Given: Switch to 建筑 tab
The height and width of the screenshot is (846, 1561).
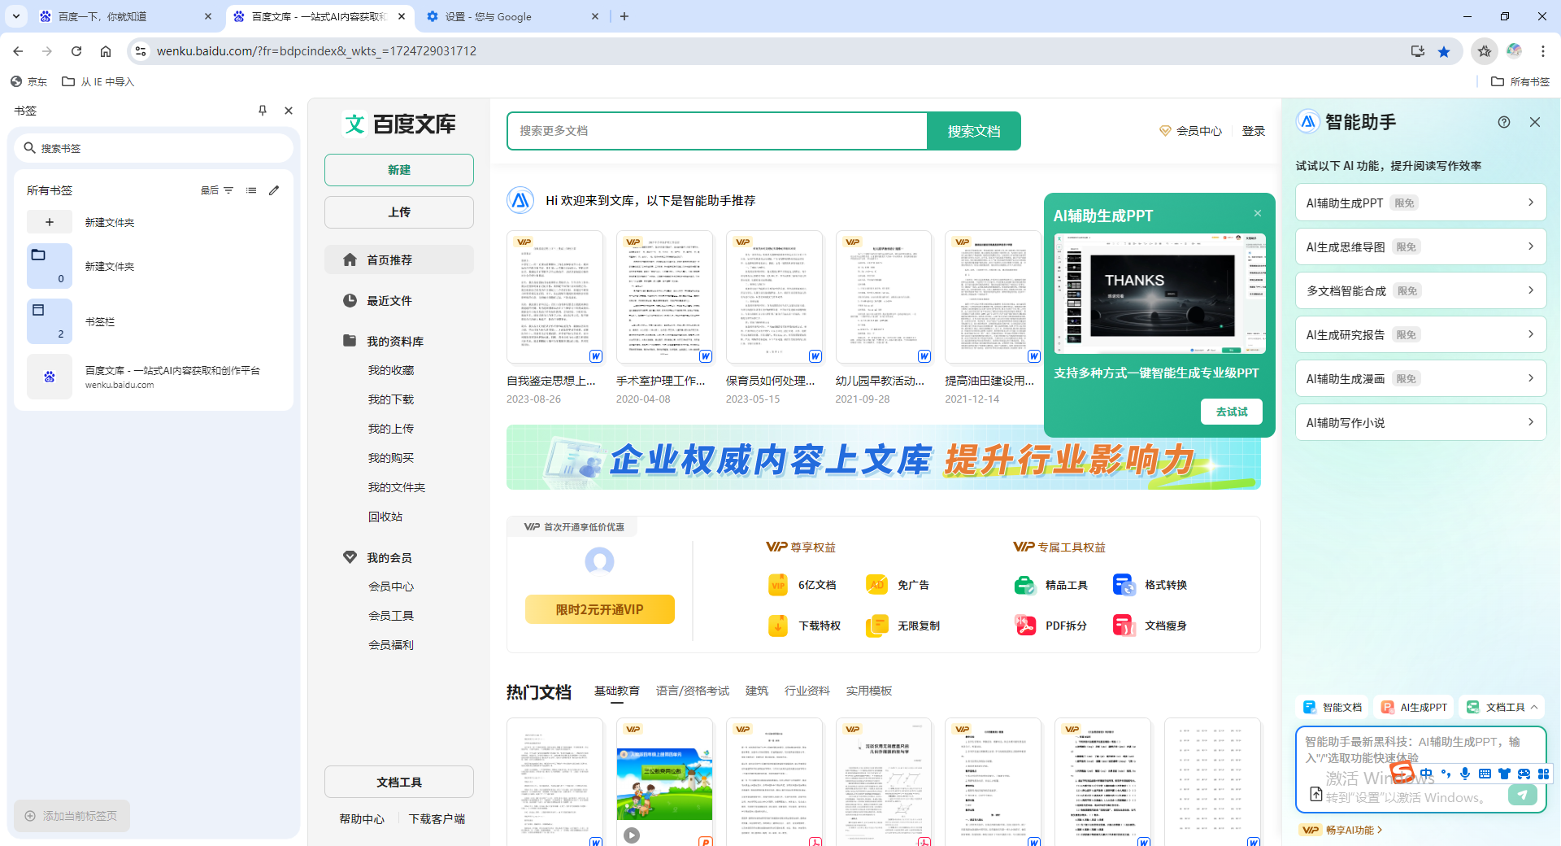Looking at the screenshot, I should 757,691.
